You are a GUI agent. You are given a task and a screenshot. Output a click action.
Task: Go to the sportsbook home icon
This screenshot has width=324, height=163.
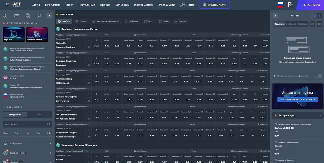(x=5, y=16)
